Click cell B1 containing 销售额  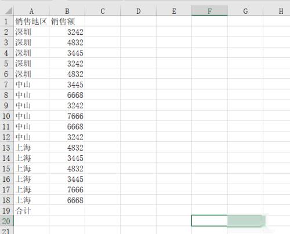tap(67, 21)
